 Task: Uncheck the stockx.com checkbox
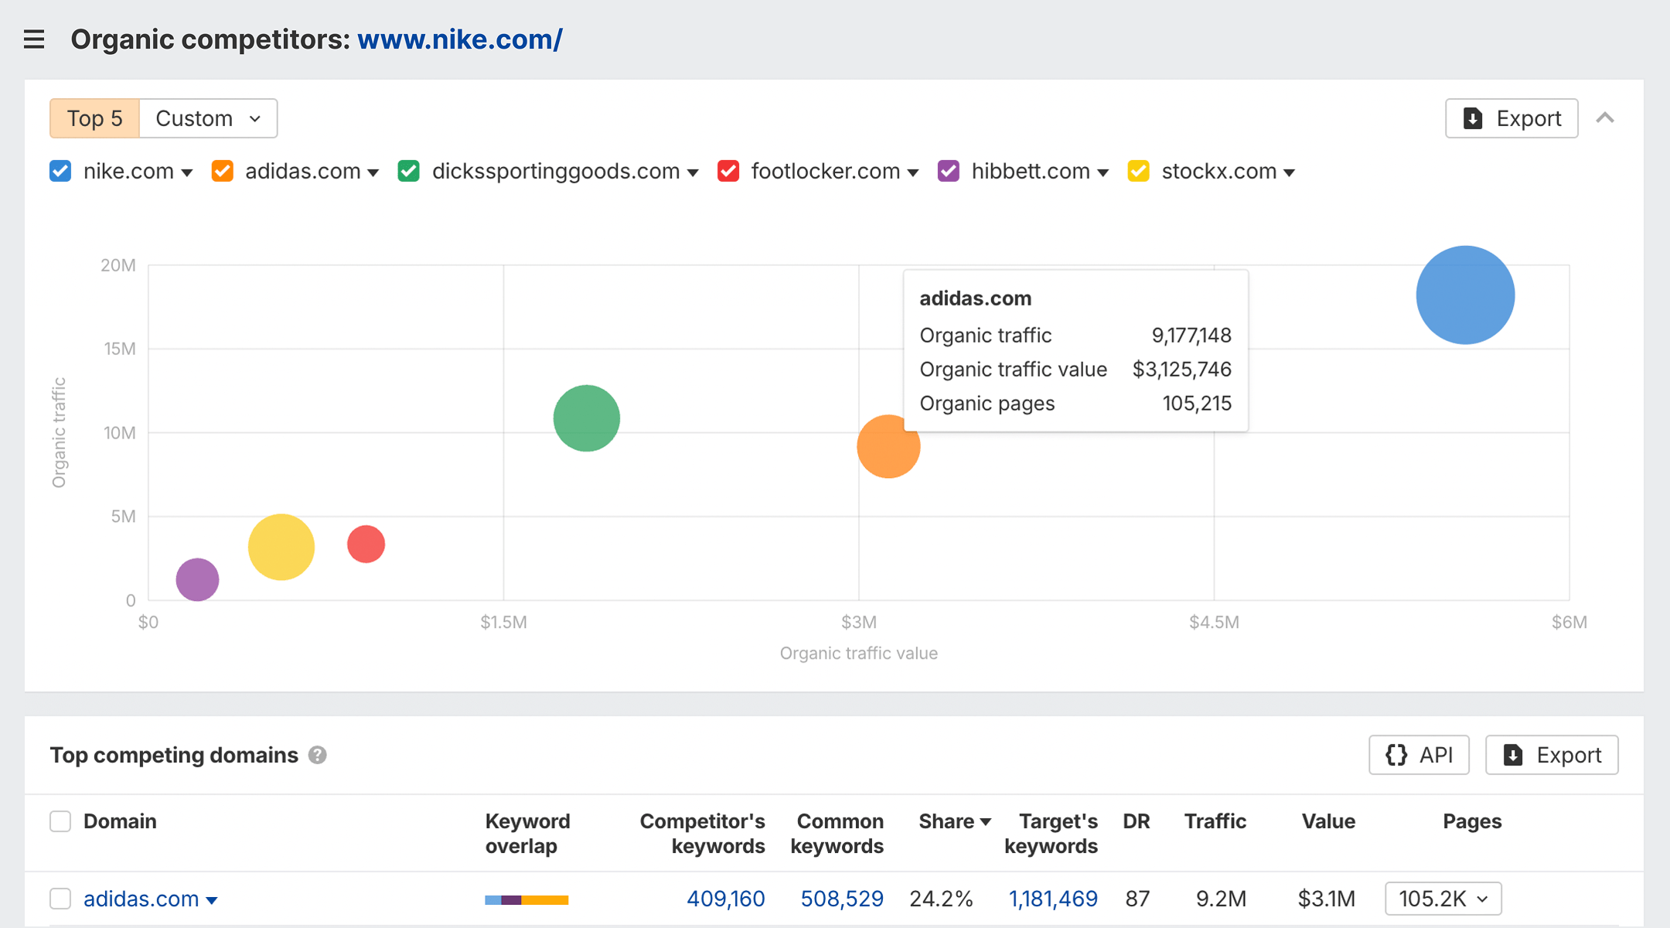(1139, 171)
